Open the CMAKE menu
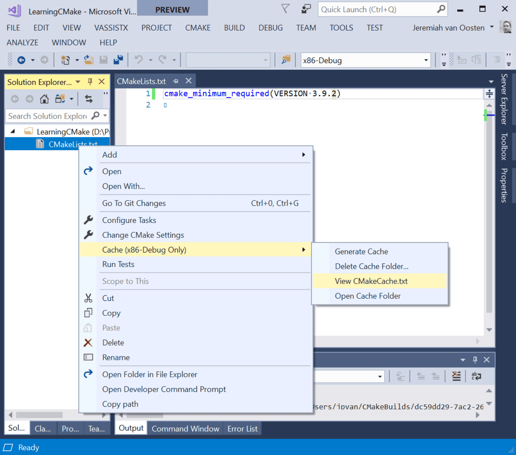The image size is (516, 455). point(198,28)
